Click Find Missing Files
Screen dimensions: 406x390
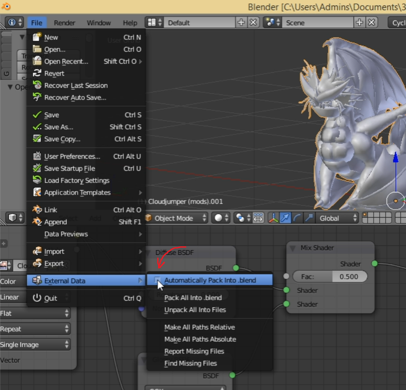point(191,363)
